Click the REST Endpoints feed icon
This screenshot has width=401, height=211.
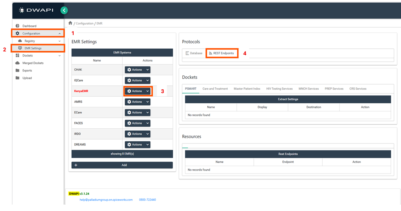pyautogui.click(x=210, y=53)
